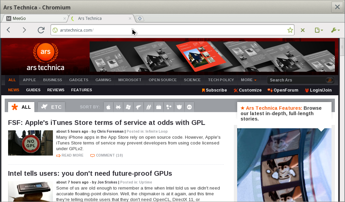Click the browser forward arrow
This screenshot has width=345, height=202.
[x=24, y=30]
